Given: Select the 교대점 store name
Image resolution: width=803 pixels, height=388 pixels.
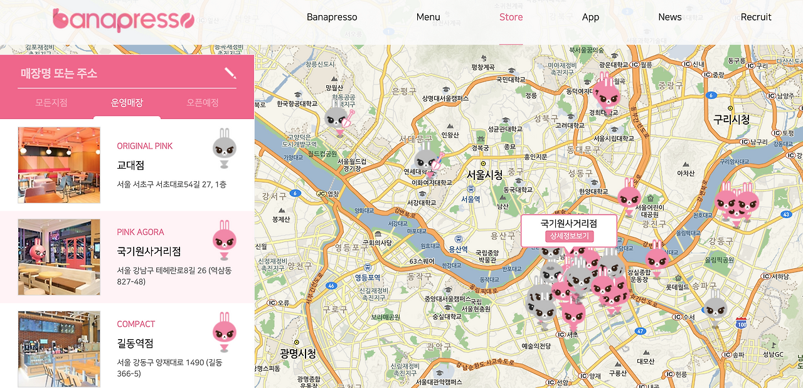Looking at the screenshot, I should pos(130,165).
